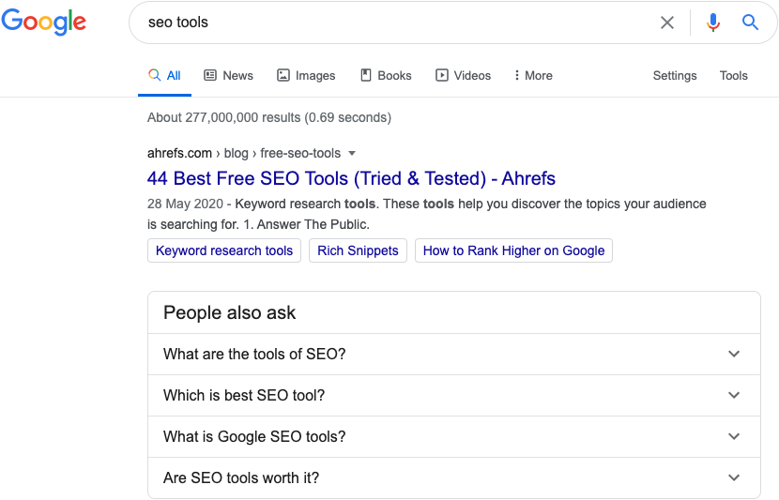779x500 pixels.
Task: Open the Google logo homepage link
Action: pyautogui.click(x=44, y=22)
